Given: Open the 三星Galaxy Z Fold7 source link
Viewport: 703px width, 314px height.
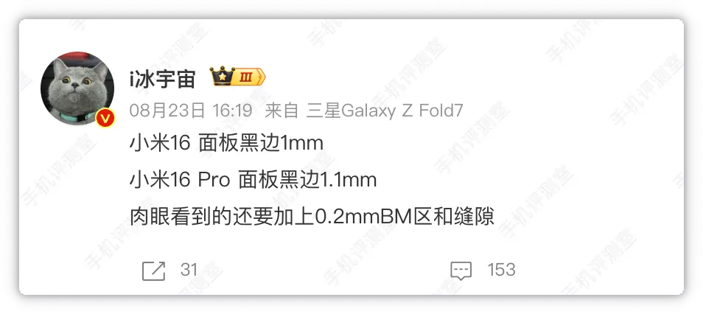Looking at the screenshot, I should click(385, 111).
